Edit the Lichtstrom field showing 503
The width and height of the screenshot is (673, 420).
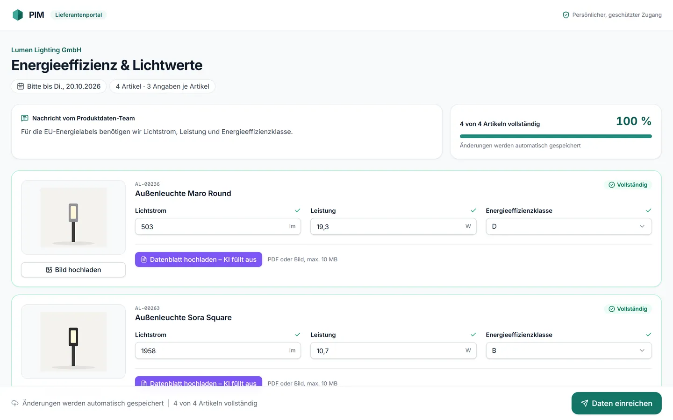click(x=218, y=226)
